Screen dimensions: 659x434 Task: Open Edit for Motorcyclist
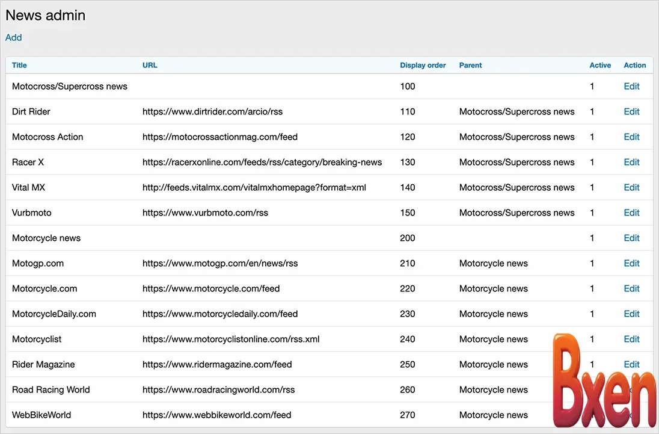tap(631, 339)
